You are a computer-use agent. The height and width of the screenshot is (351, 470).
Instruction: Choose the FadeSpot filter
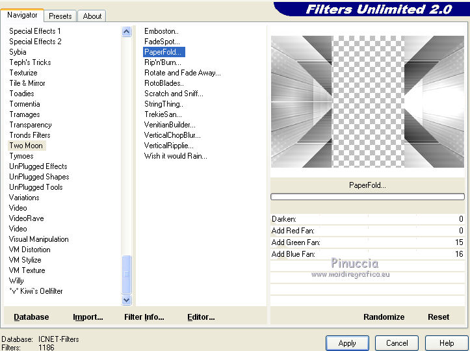tap(162, 42)
